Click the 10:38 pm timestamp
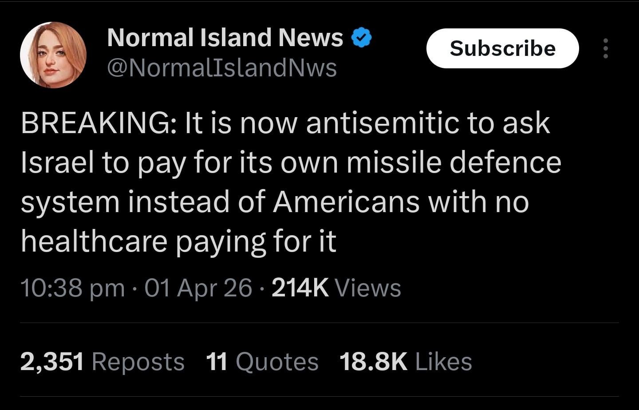Screen dimensions: 639x410 coord(73,288)
